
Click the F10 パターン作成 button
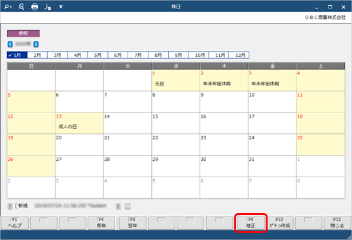[x=279, y=223]
